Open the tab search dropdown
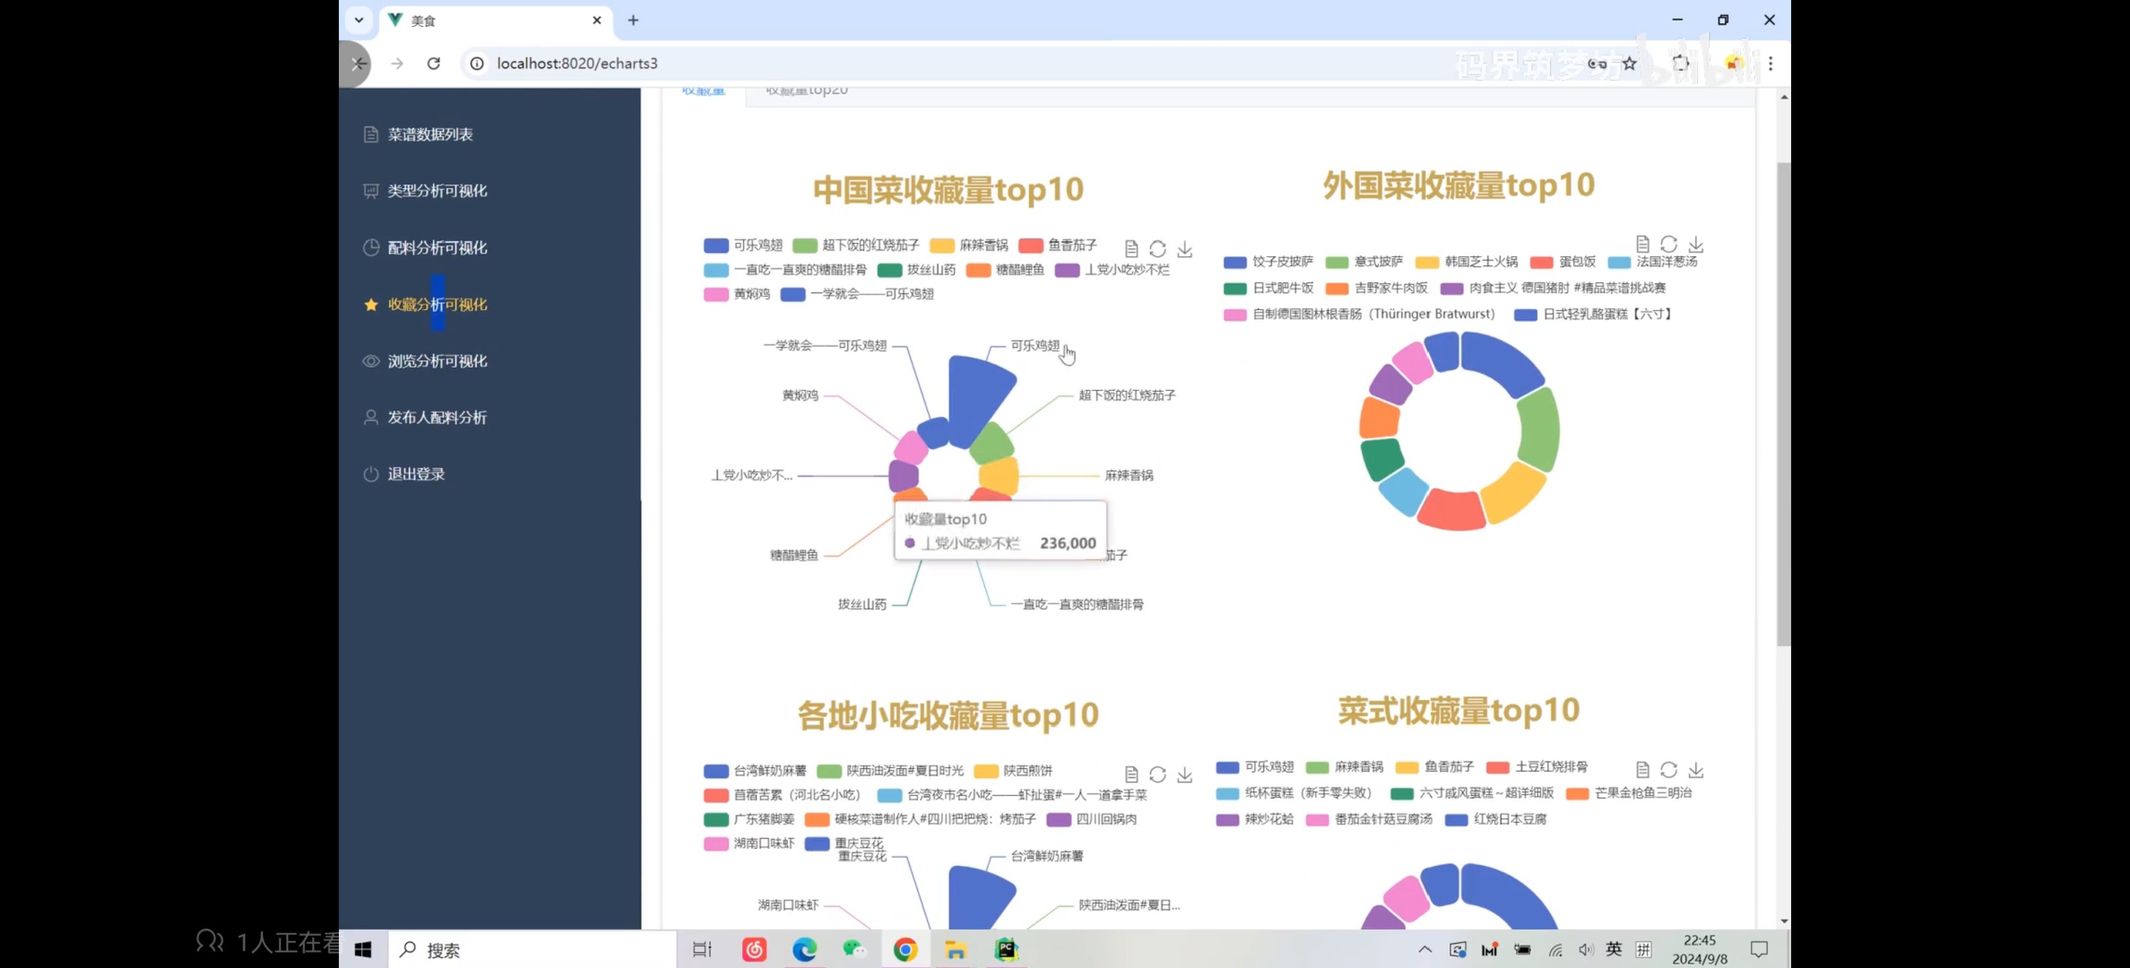Image resolution: width=2130 pixels, height=968 pixels. pos(359,20)
